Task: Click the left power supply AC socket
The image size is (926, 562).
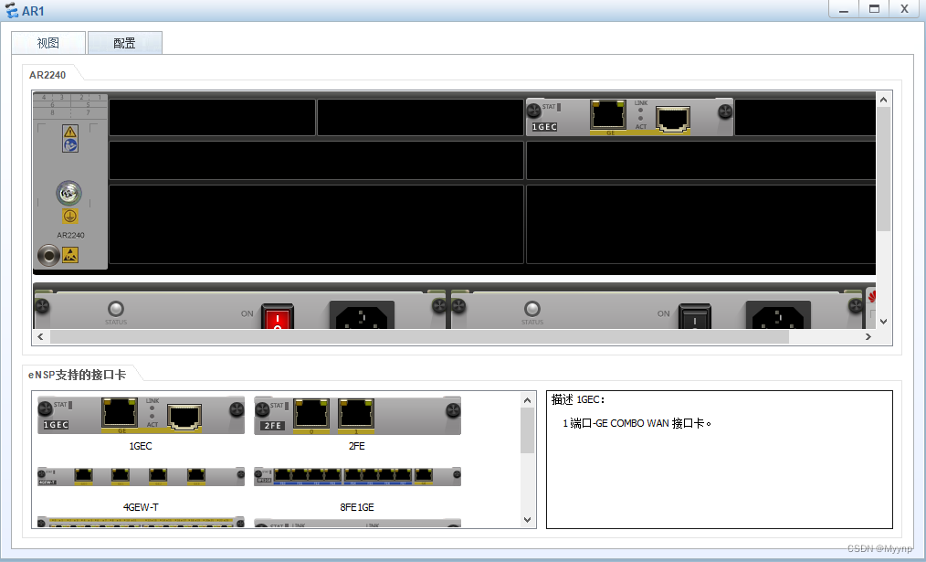Action: click(362, 315)
